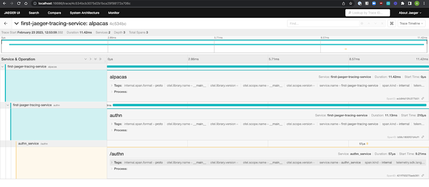
Task: Click locate-match target icon in Find box
Action: pyautogui.click(x=362, y=23)
